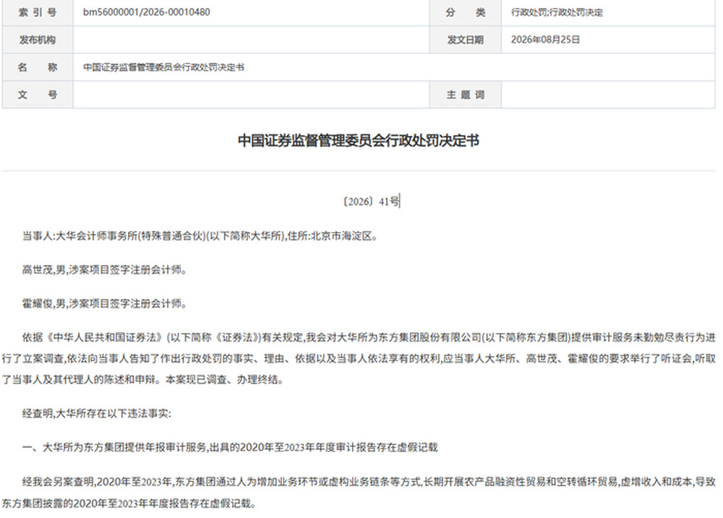Viewport: 723px width, 518px height.
Task: Click the empty 主题词 value cell
Action: (x=608, y=95)
